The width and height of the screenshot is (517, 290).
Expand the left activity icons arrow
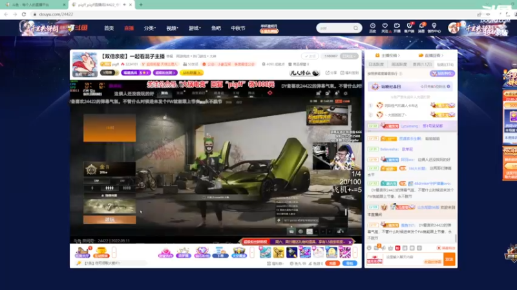(x=114, y=253)
